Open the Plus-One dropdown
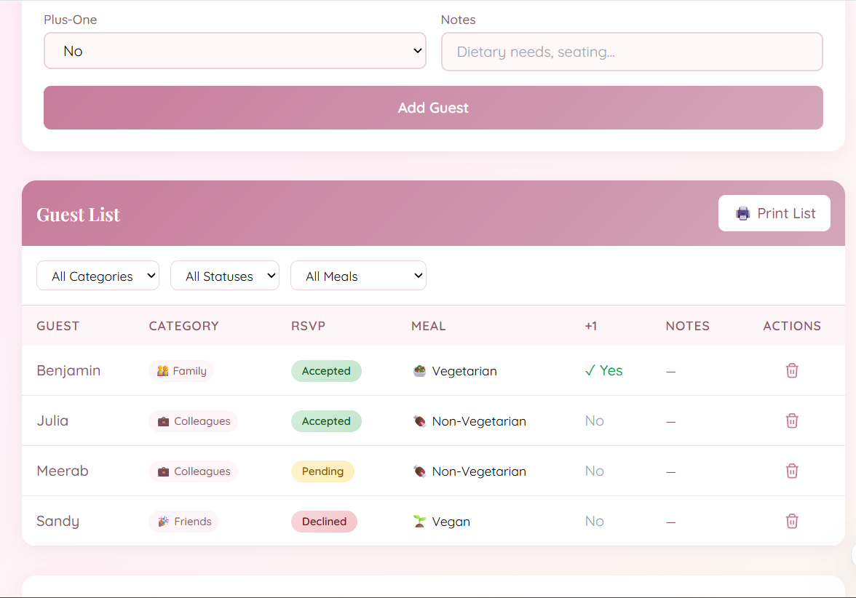This screenshot has height=598, width=856. pyautogui.click(x=234, y=51)
